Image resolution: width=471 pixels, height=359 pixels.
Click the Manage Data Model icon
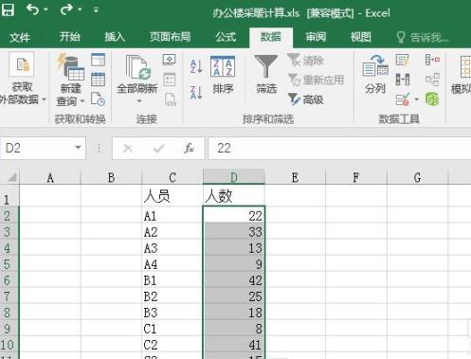[432, 99]
